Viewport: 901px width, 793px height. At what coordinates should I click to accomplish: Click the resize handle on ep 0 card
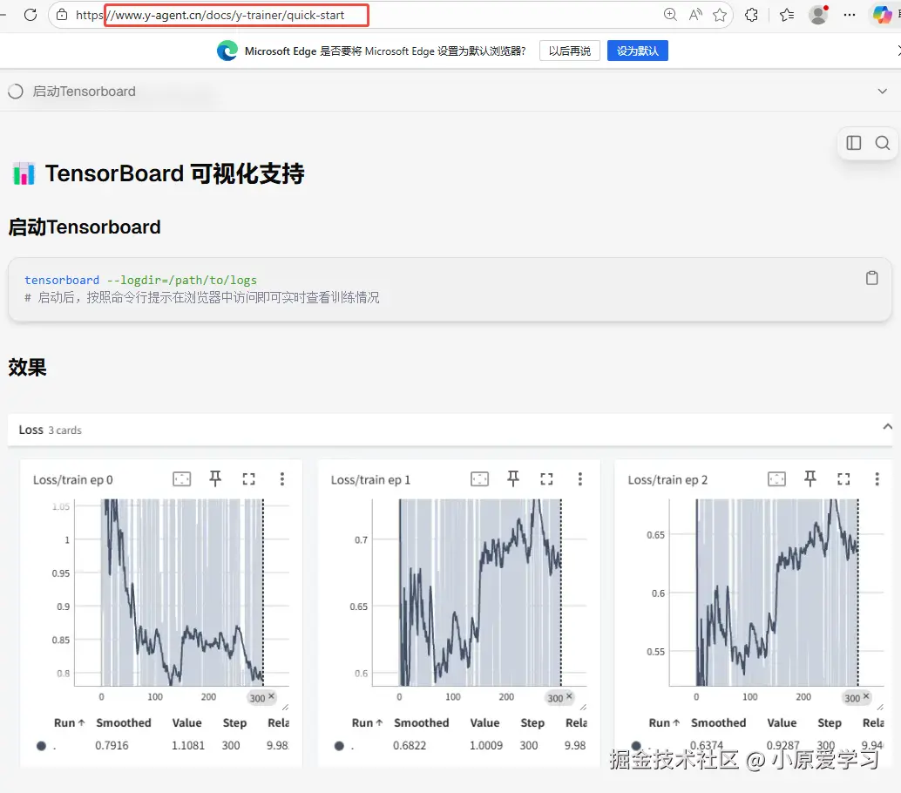pos(286,707)
